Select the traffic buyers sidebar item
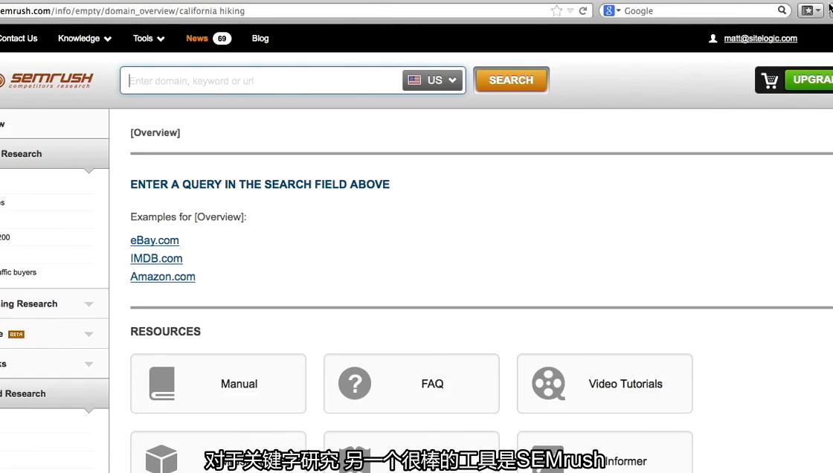This screenshot has height=473, width=833. [18, 272]
